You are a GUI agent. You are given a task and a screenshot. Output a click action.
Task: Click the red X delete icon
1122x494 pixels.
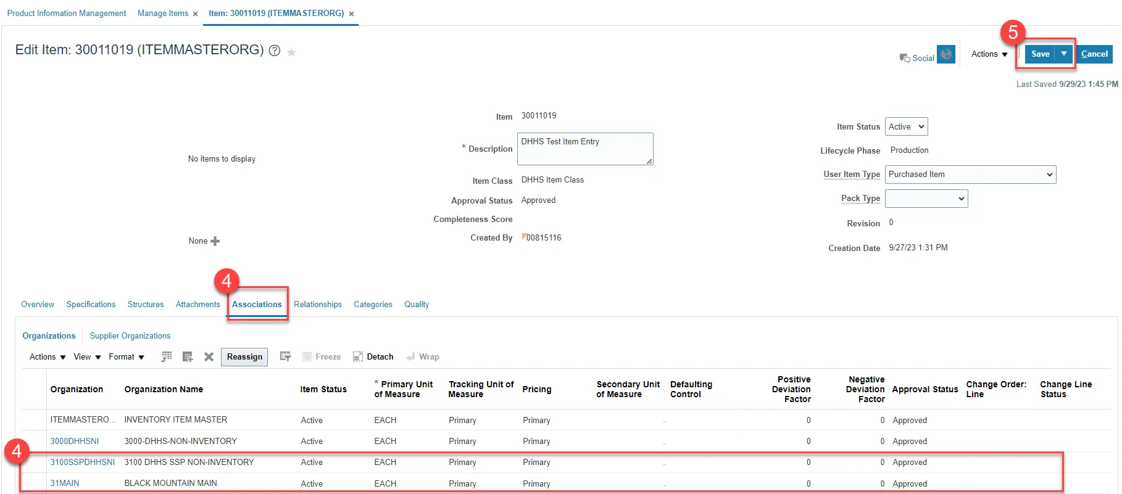click(209, 357)
